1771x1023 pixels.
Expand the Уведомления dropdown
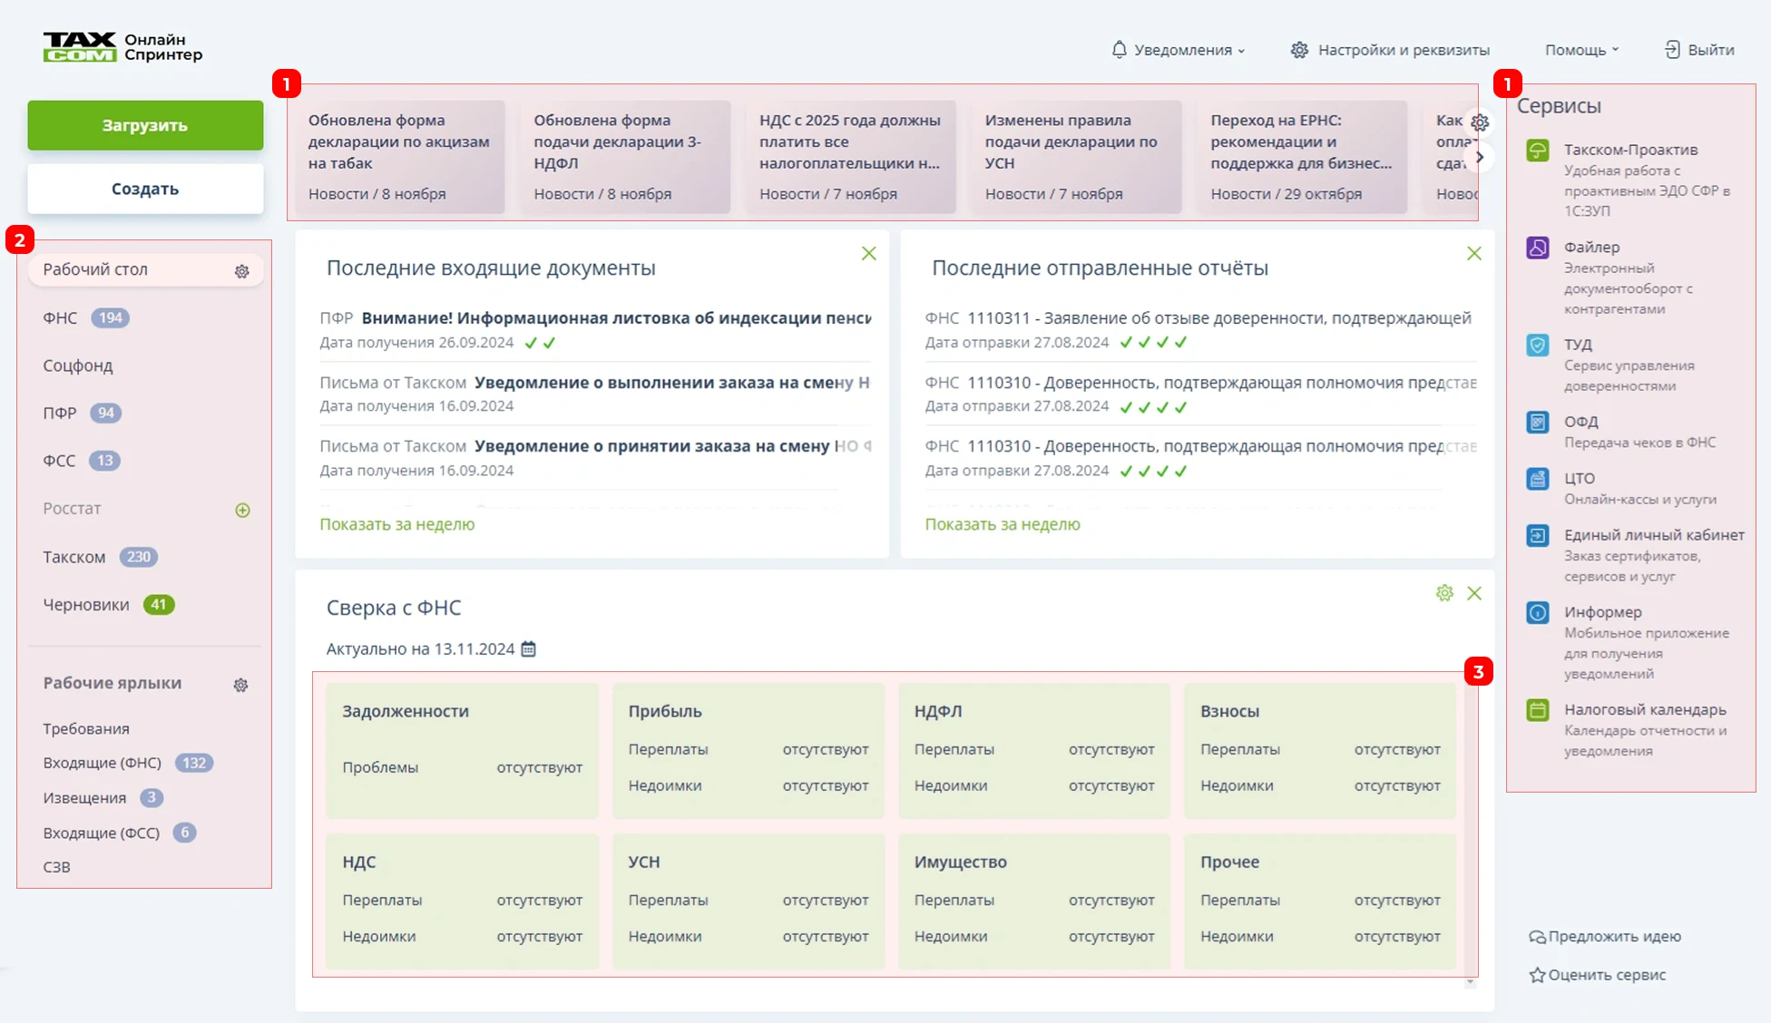click(x=1178, y=50)
